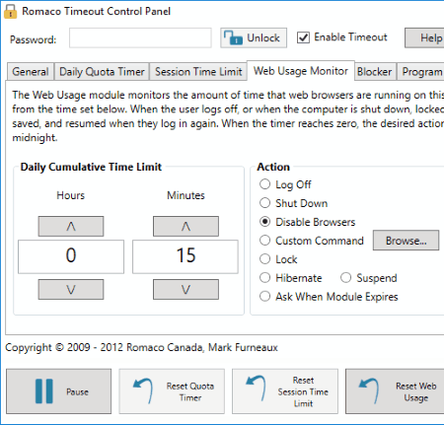Click the Minutes value field showing 15
Viewport: 444px width, 425px height.
[x=185, y=256]
